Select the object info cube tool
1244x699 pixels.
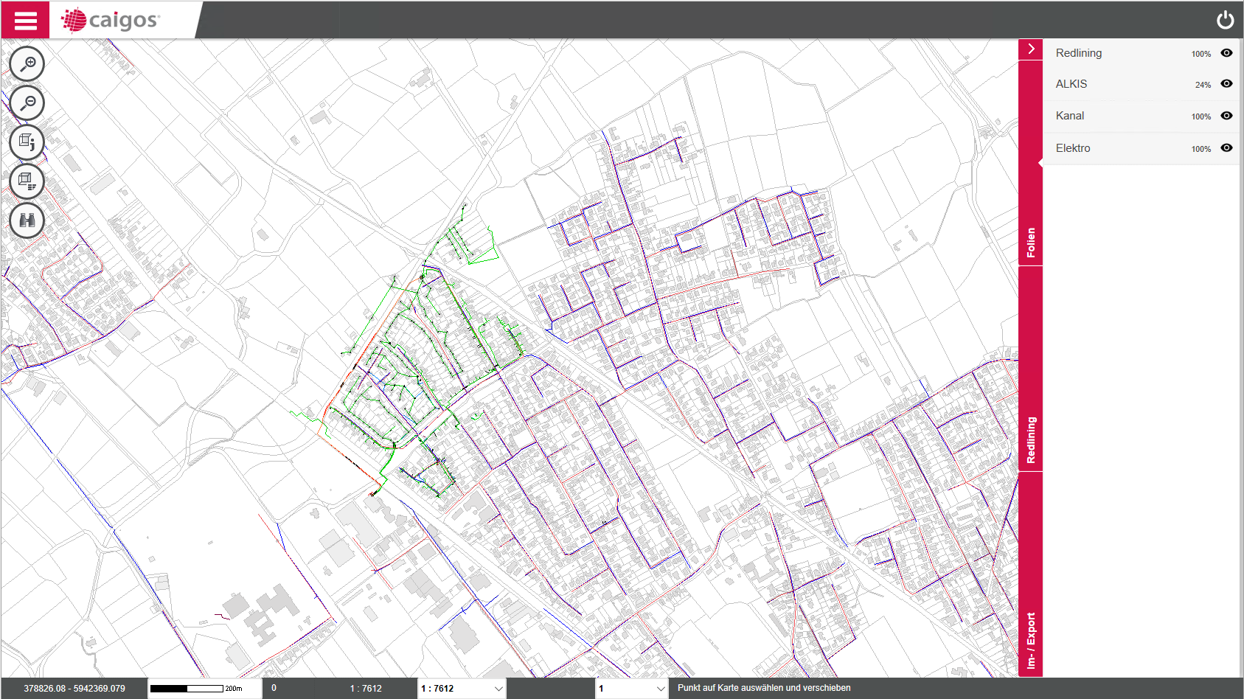click(x=27, y=142)
